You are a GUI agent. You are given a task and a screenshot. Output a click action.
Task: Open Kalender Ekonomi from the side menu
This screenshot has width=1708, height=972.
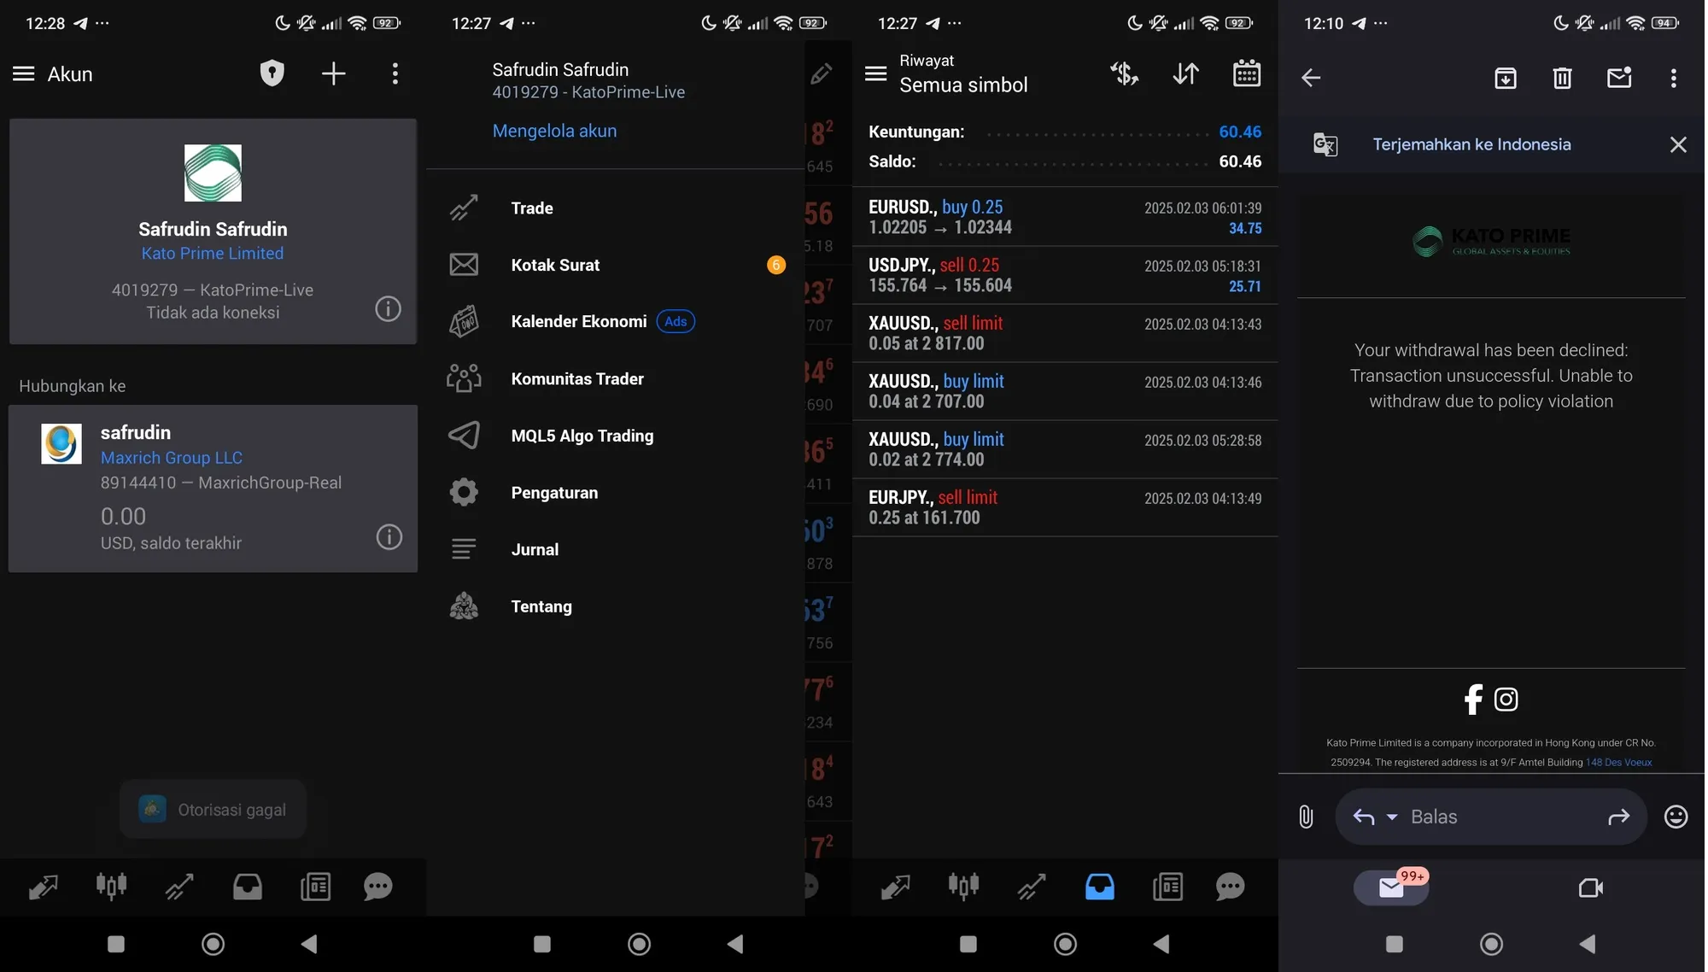click(615, 322)
